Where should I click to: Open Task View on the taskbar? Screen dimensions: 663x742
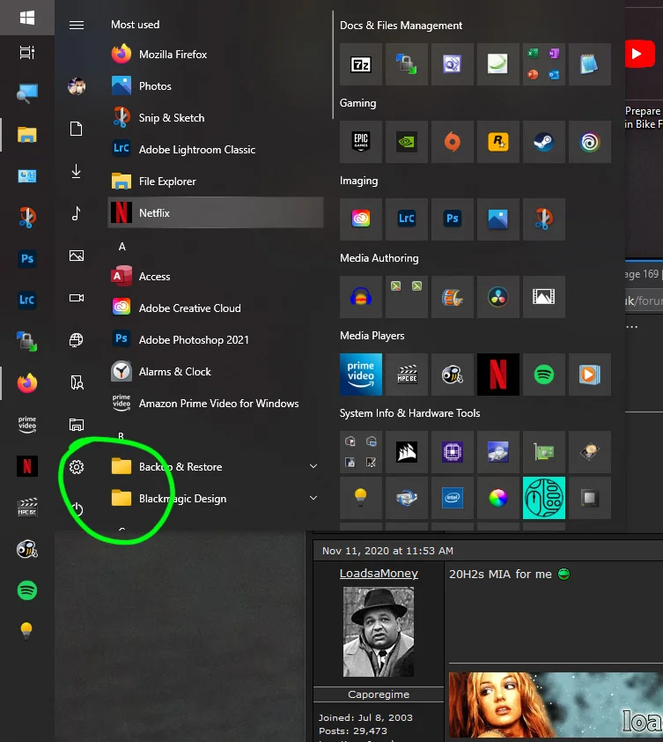coord(27,52)
